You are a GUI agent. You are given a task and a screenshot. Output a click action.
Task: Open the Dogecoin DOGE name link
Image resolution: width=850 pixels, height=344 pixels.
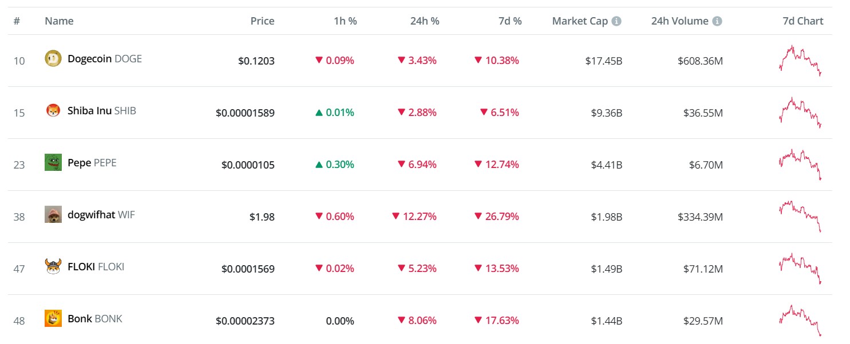point(105,58)
